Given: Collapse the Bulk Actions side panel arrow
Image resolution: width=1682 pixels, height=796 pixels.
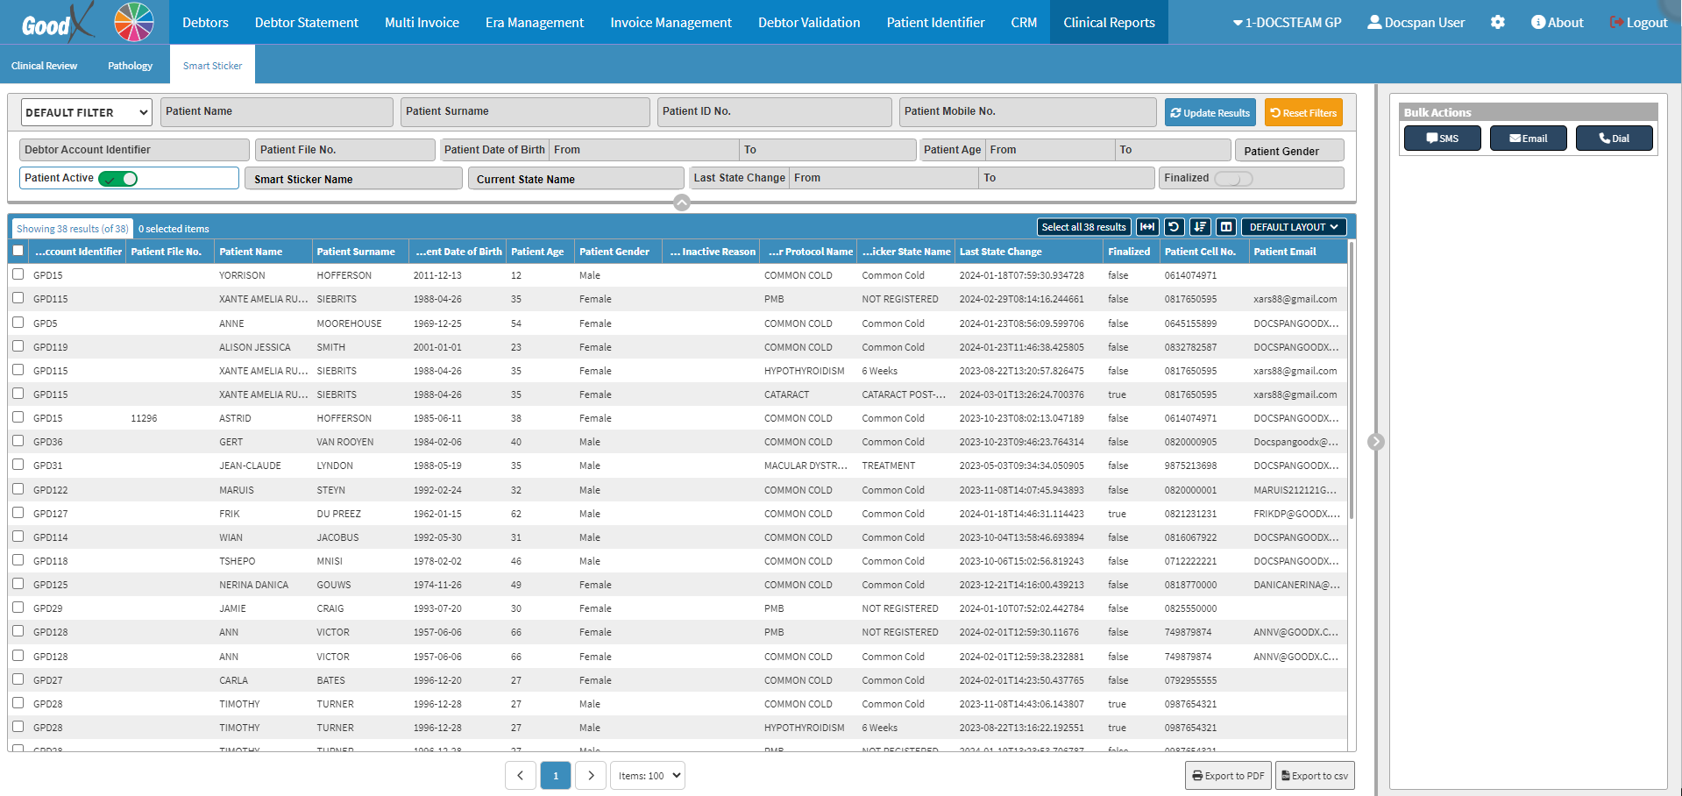Looking at the screenshot, I should point(1375,442).
